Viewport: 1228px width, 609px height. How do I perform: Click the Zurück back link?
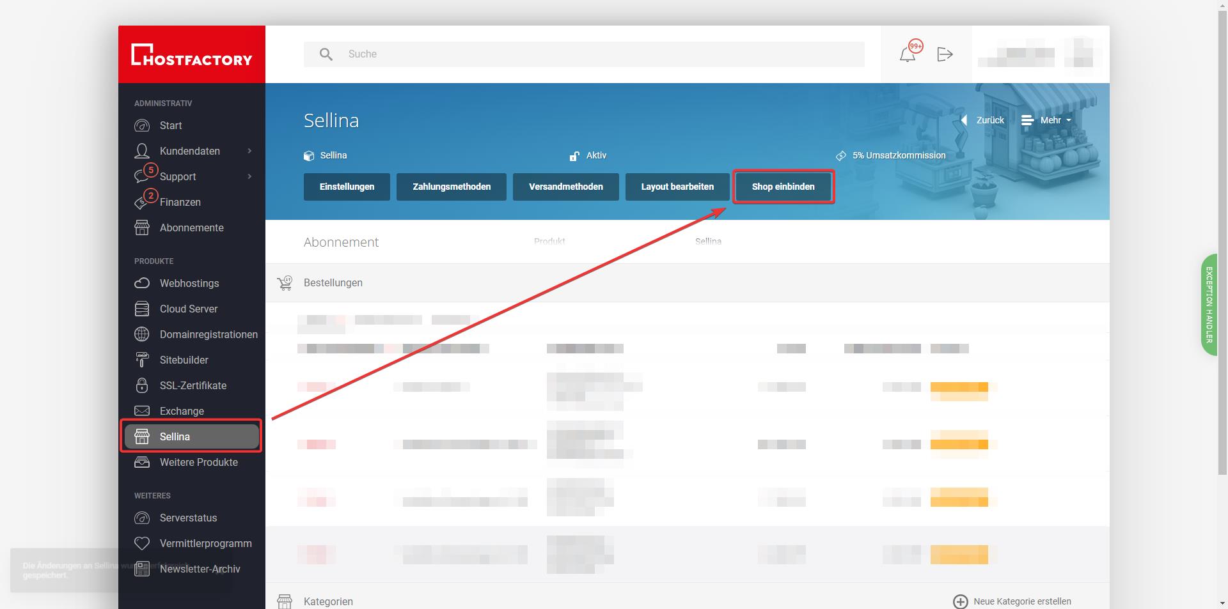[982, 120]
